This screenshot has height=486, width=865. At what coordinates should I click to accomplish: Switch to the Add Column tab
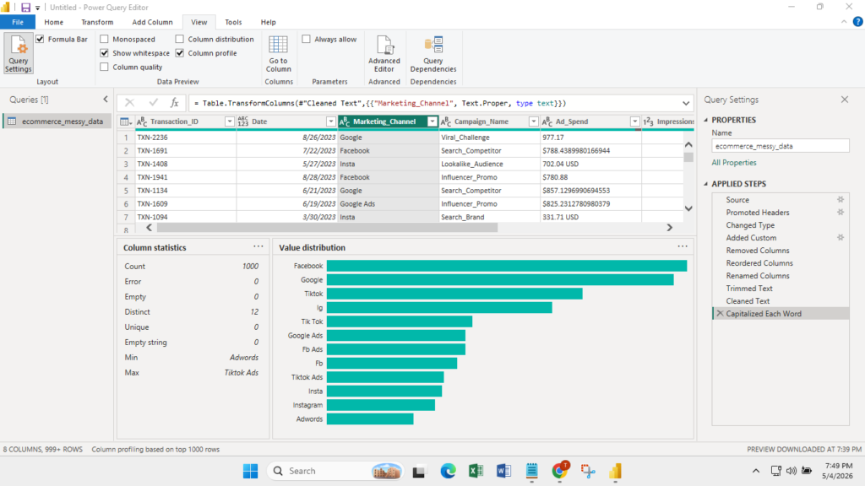(152, 22)
